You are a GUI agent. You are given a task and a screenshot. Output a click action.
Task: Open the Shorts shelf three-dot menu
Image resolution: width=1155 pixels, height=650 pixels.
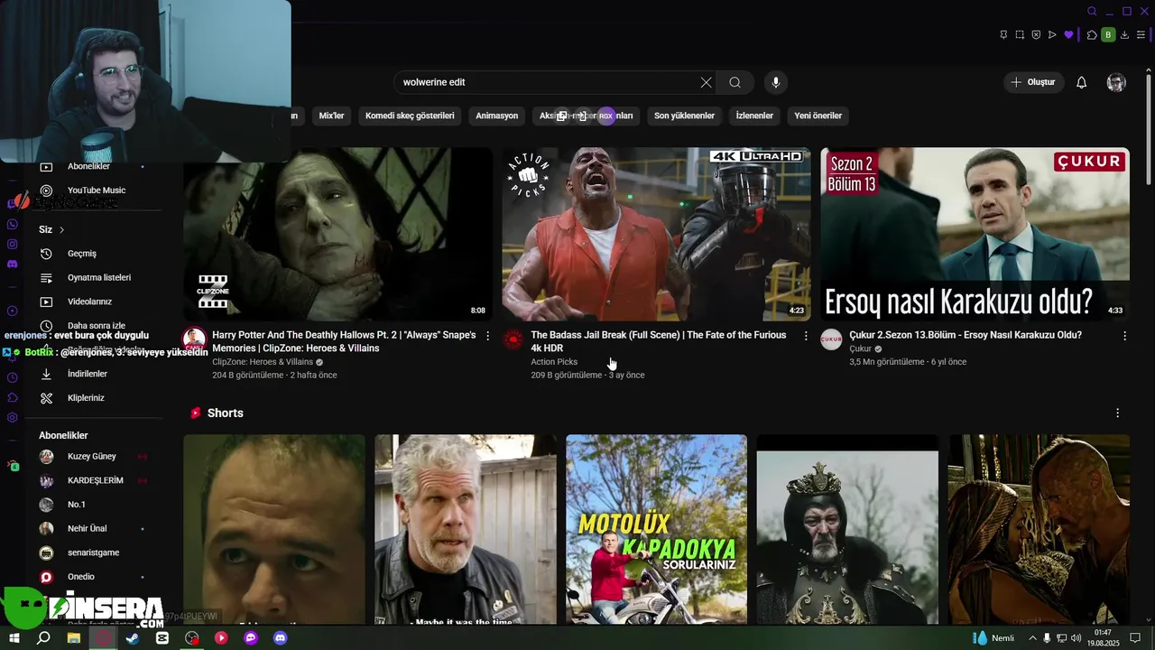[x=1117, y=413]
